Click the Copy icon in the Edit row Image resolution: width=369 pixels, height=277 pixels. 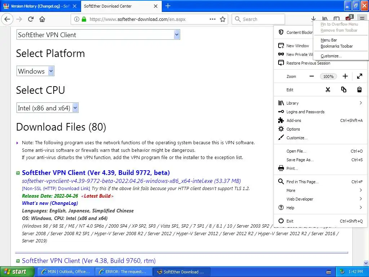[343, 90]
